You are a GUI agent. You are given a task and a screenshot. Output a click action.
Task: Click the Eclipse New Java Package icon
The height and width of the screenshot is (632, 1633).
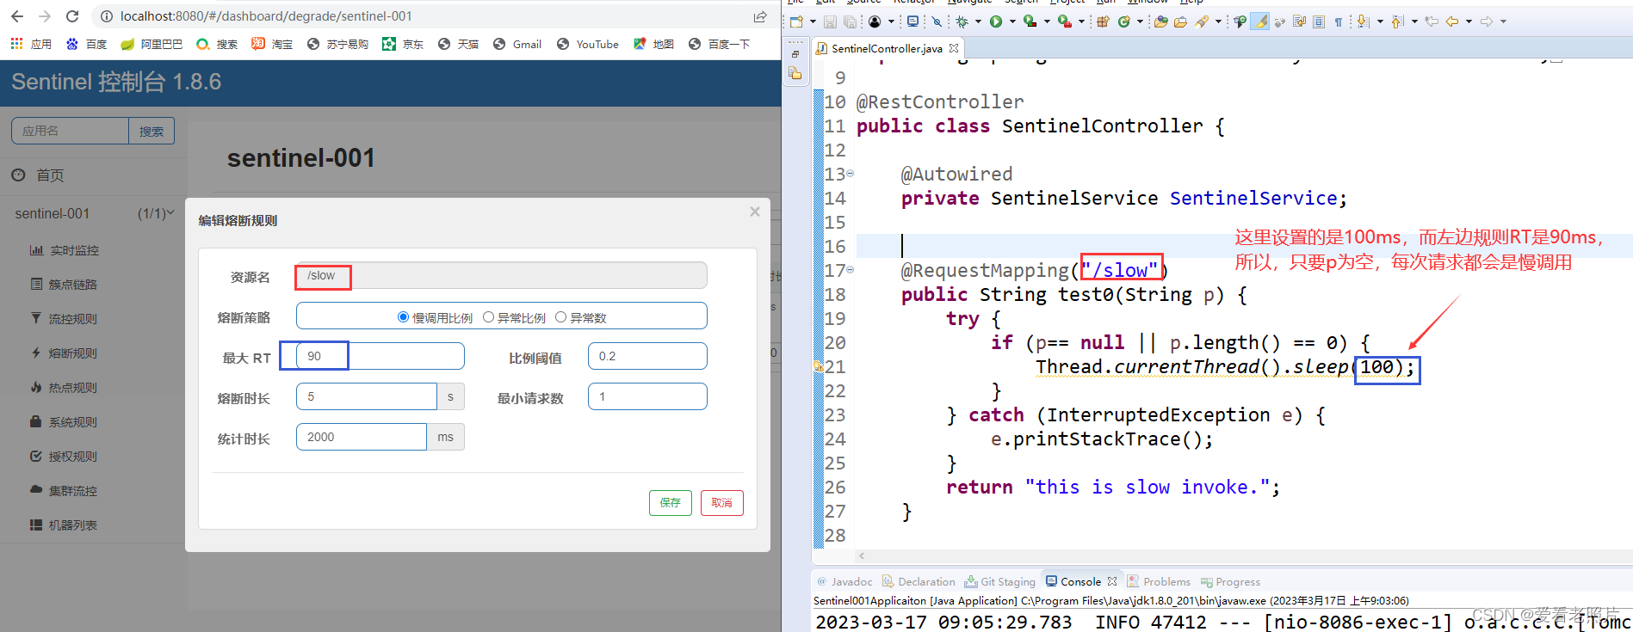click(x=1103, y=21)
